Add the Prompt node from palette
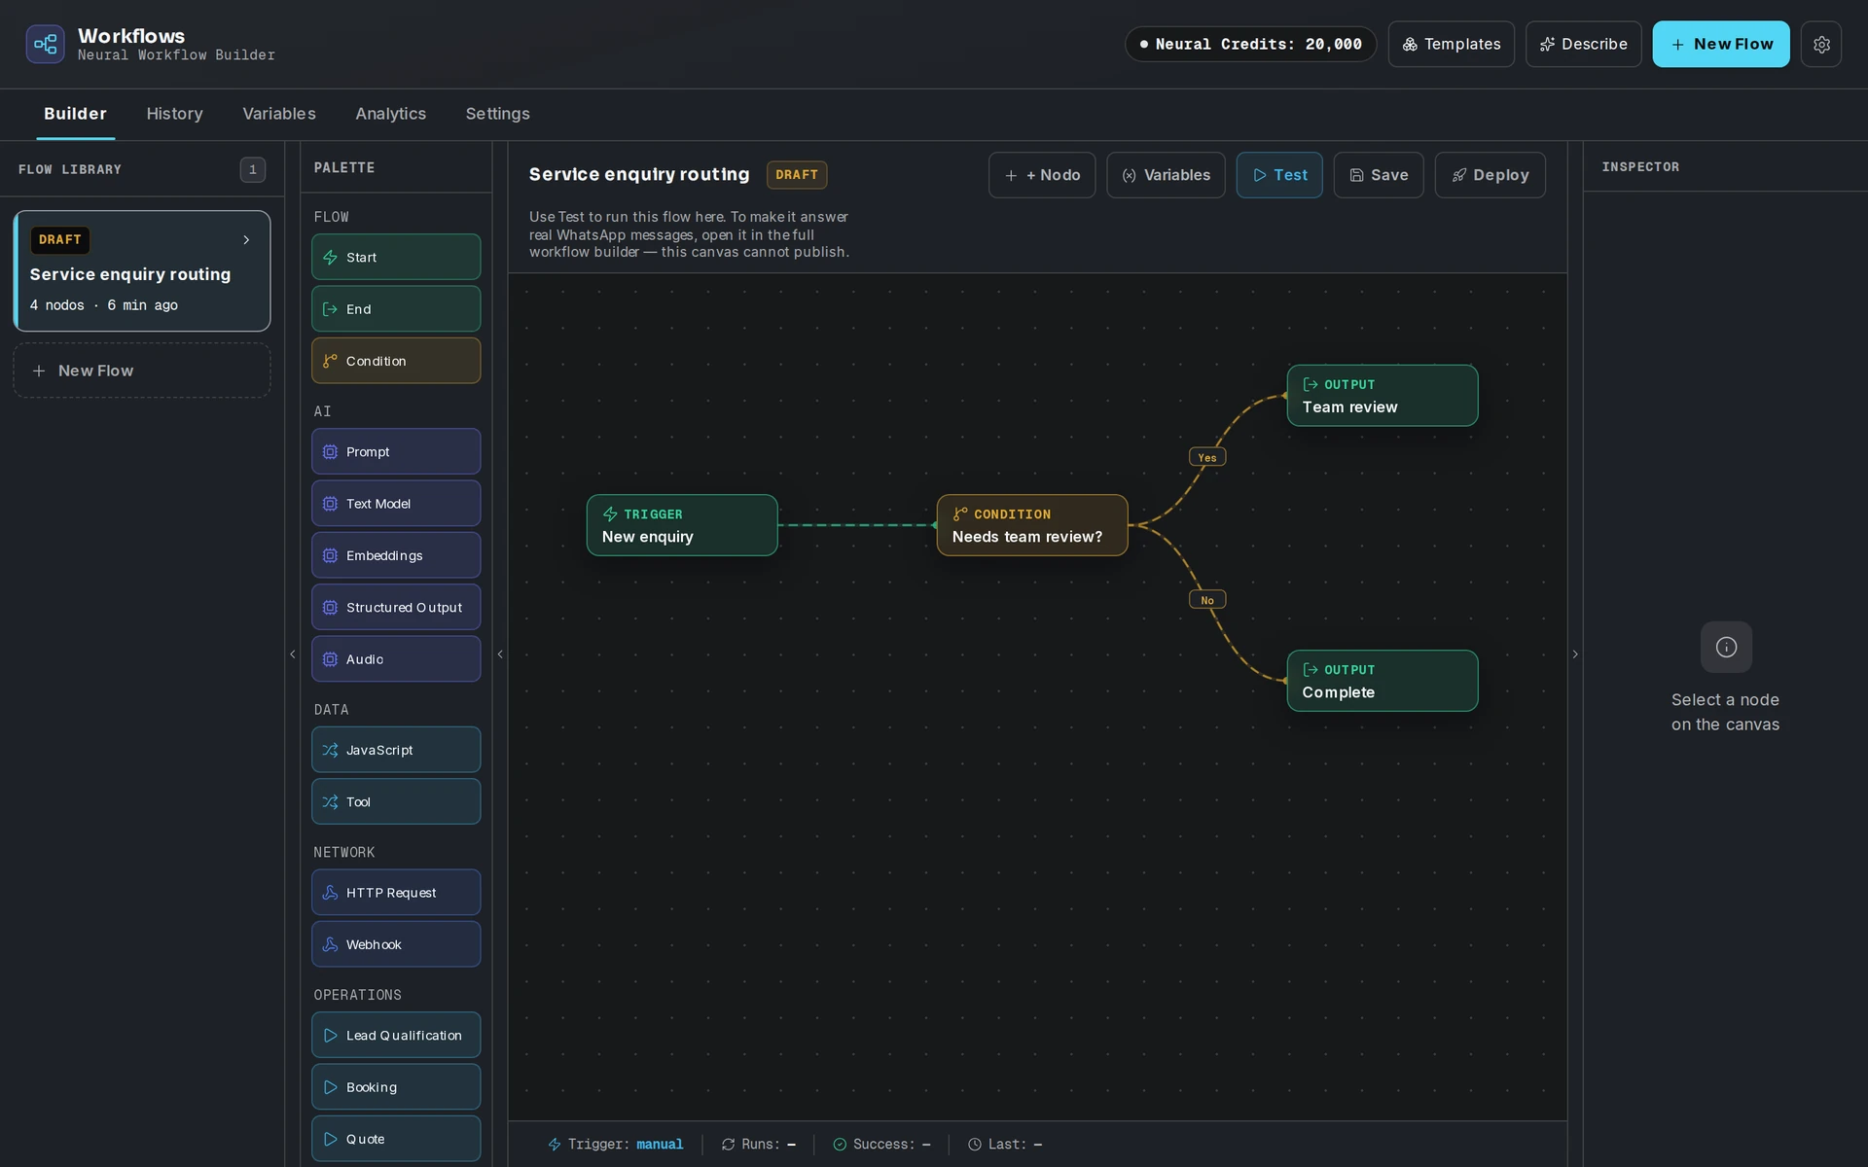Screen dimensions: 1868x1167 click(x=396, y=451)
